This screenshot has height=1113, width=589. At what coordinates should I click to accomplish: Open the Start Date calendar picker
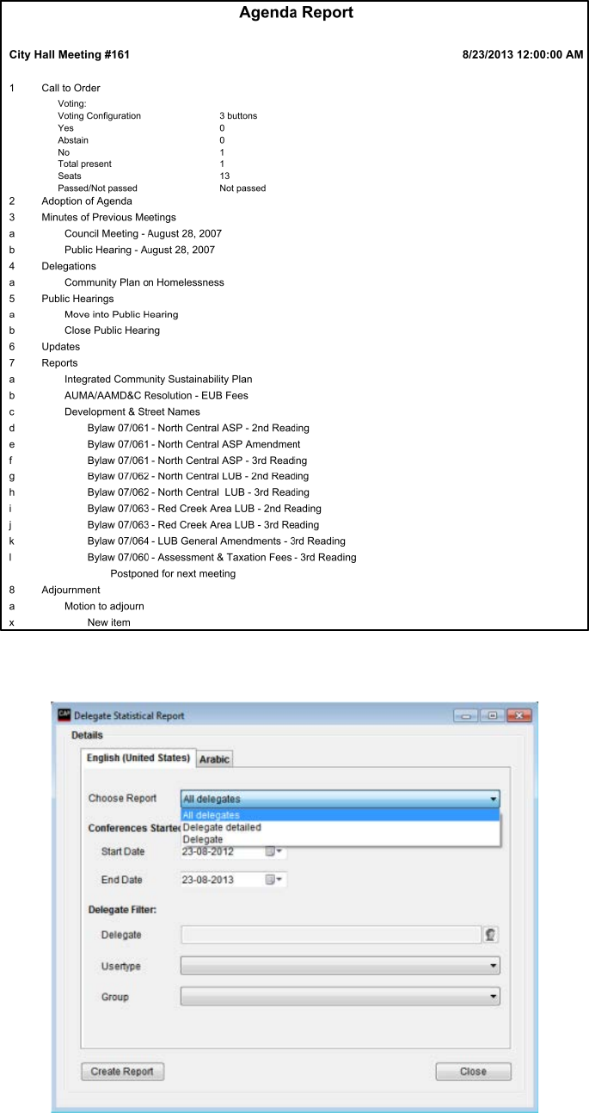[274, 851]
